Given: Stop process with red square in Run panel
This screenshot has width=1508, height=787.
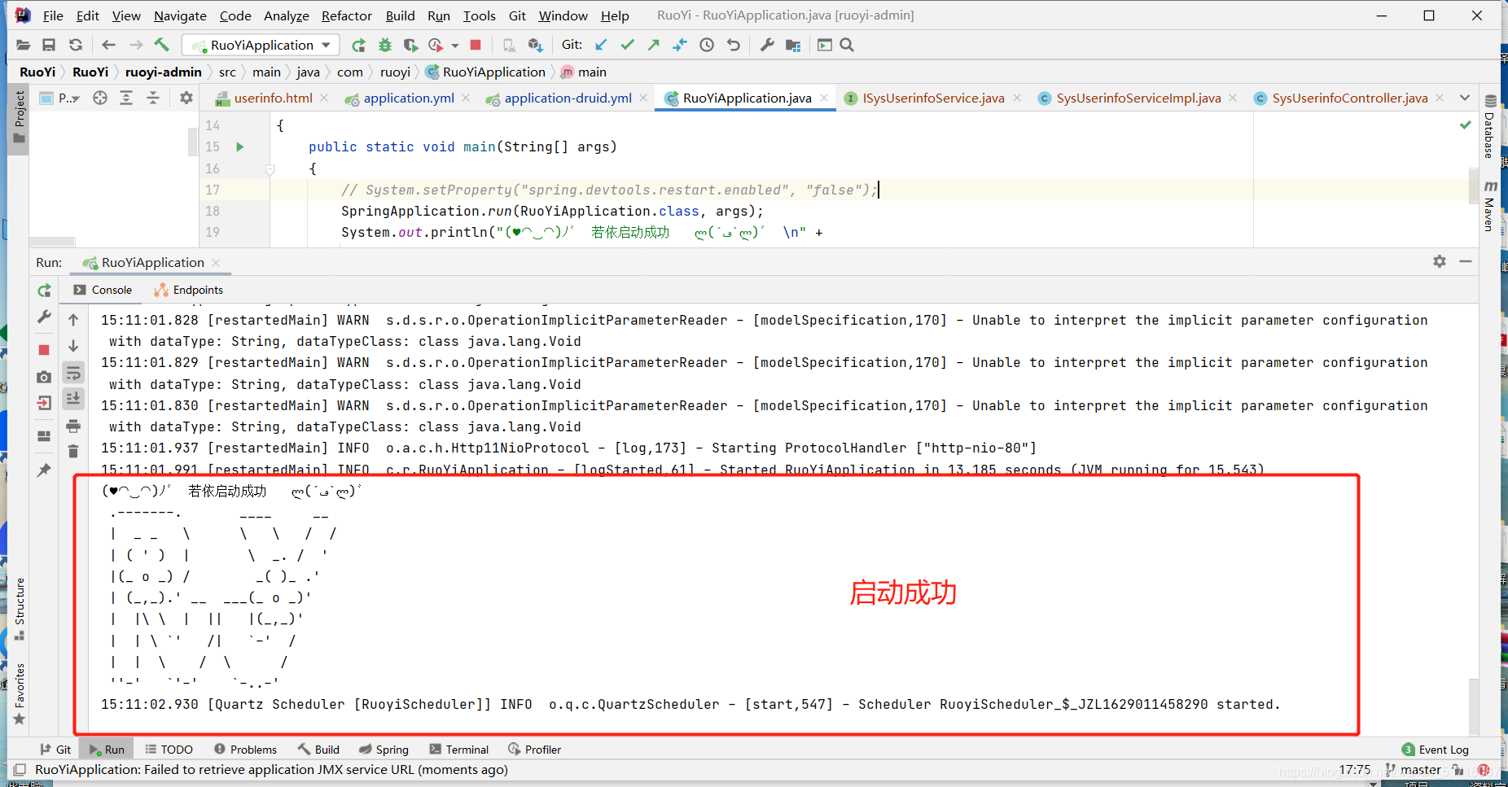Looking at the screenshot, I should [x=44, y=350].
